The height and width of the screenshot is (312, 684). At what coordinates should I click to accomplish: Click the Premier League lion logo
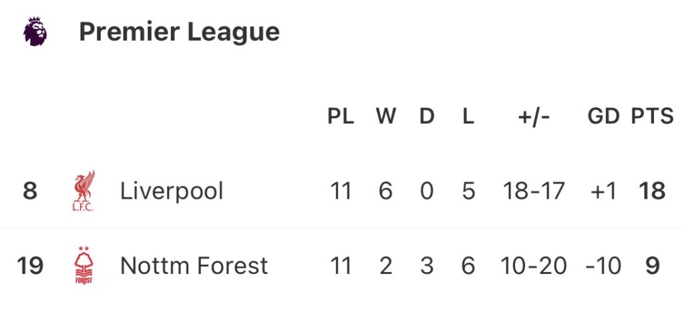(35, 31)
